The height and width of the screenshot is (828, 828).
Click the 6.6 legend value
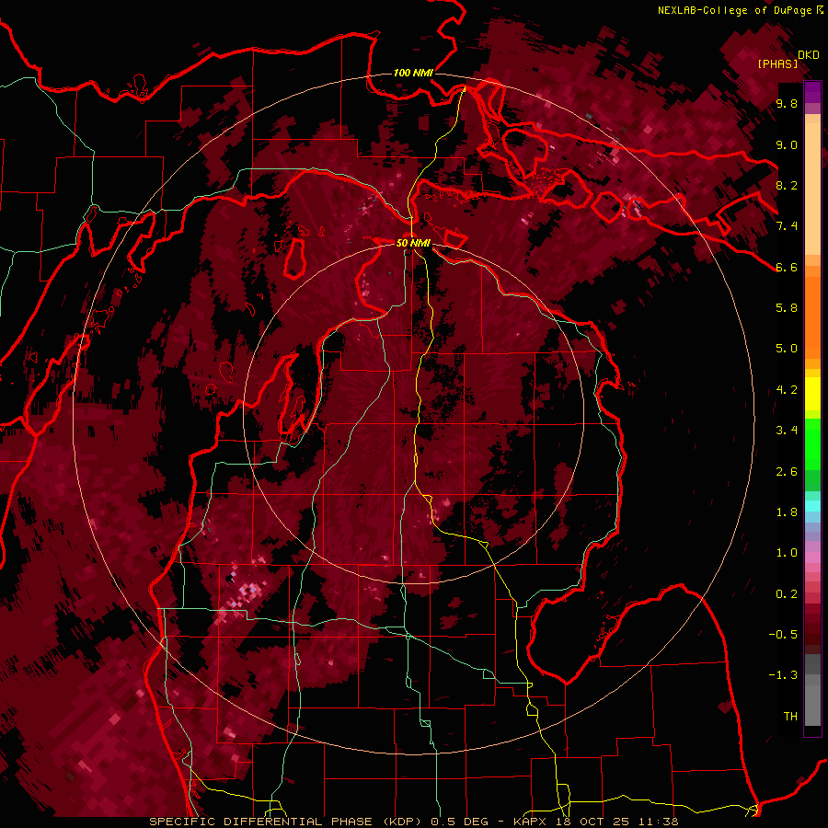tap(787, 267)
